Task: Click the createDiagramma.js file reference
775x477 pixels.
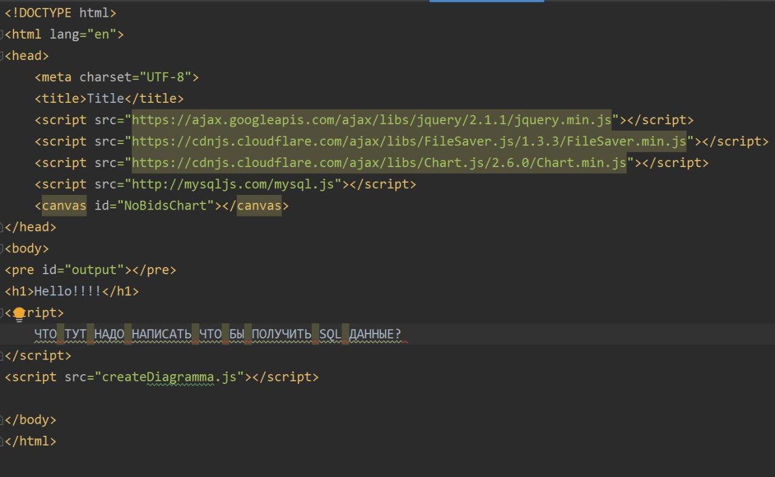Action: click(x=169, y=377)
